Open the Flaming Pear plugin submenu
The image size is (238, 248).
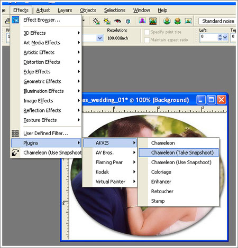109,162
